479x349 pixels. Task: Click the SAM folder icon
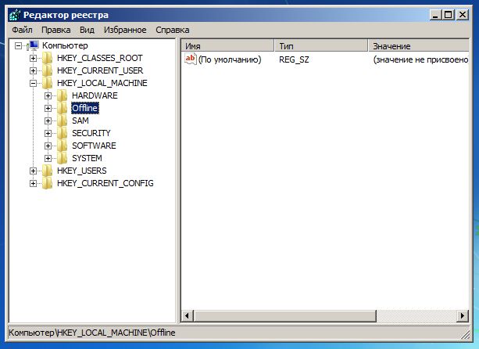pyautogui.click(x=63, y=121)
